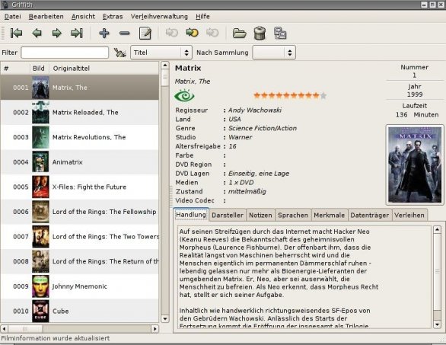Select X-Files: Fight the Future row
Image resolution: width=446 pixels, height=345 pixels.
(79, 187)
